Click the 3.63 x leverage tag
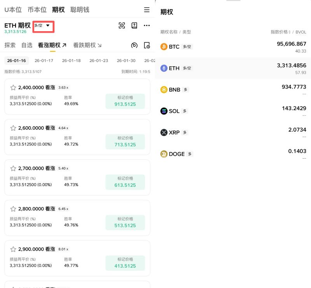Viewport: 311px width, 288px height. coord(63,88)
